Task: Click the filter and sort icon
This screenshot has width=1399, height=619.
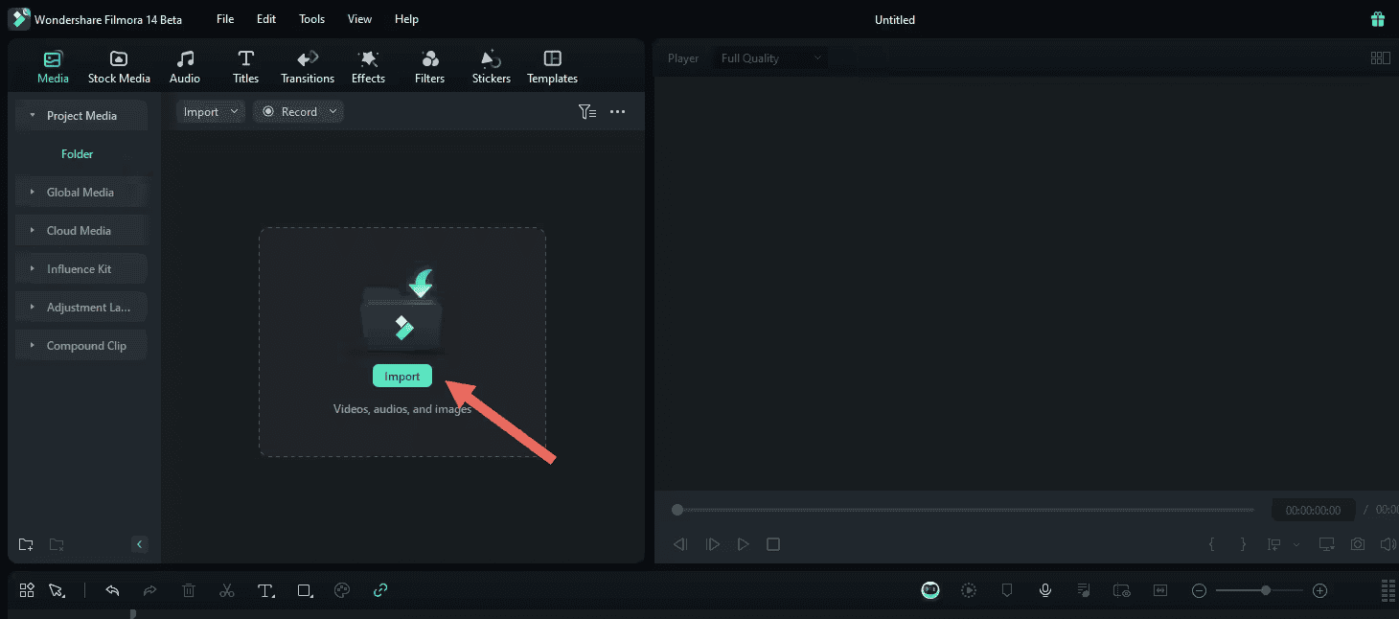Action: [587, 112]
